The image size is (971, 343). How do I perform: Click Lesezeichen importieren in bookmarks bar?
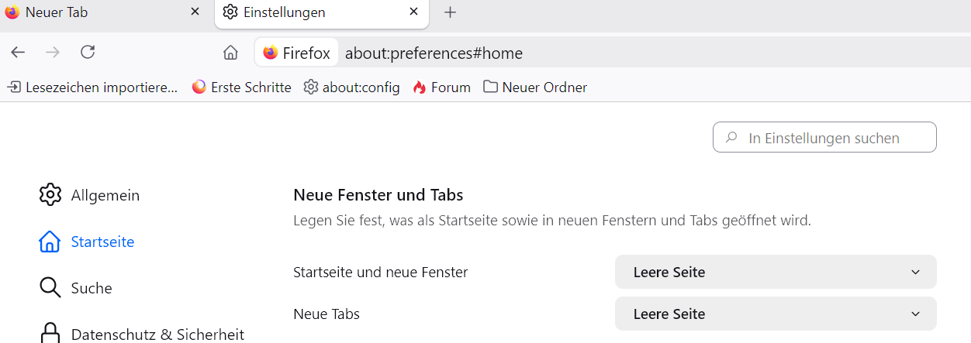pyautogui.click(x=92, y=87)
